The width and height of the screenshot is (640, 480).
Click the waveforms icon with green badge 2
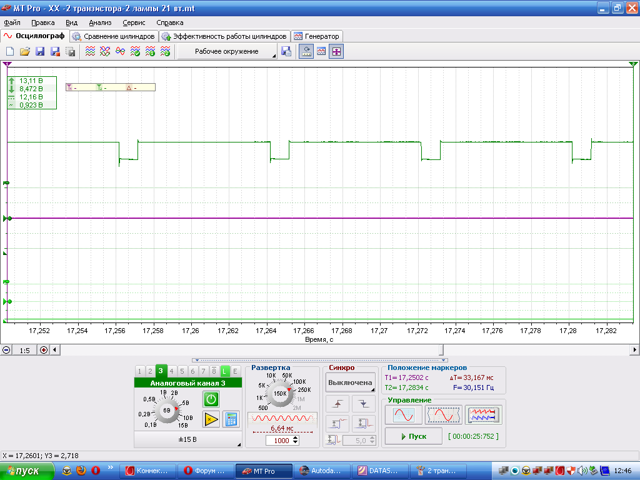click(165, 51)
